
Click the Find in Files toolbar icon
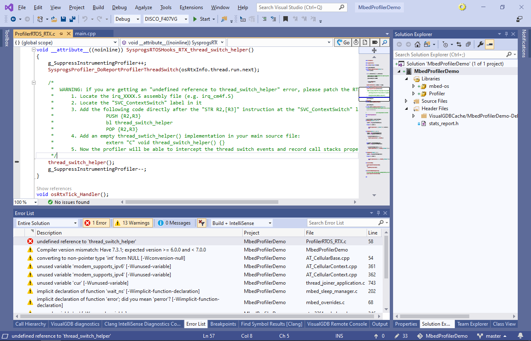(224, 19)
